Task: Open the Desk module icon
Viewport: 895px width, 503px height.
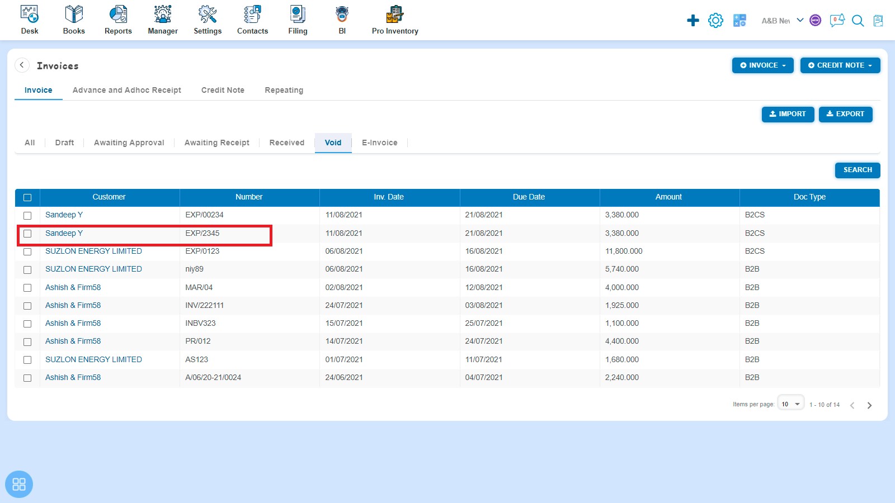Action: (x=30, y=15)
